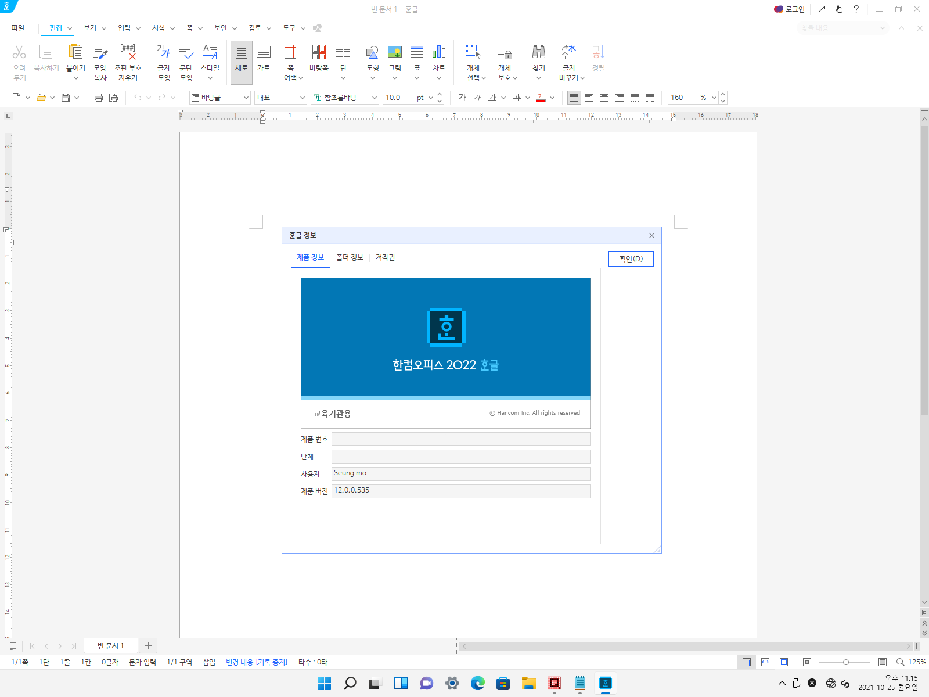Apply center paragraph alignment
This screenshot has height=697, width=929.
coord(604,98)
